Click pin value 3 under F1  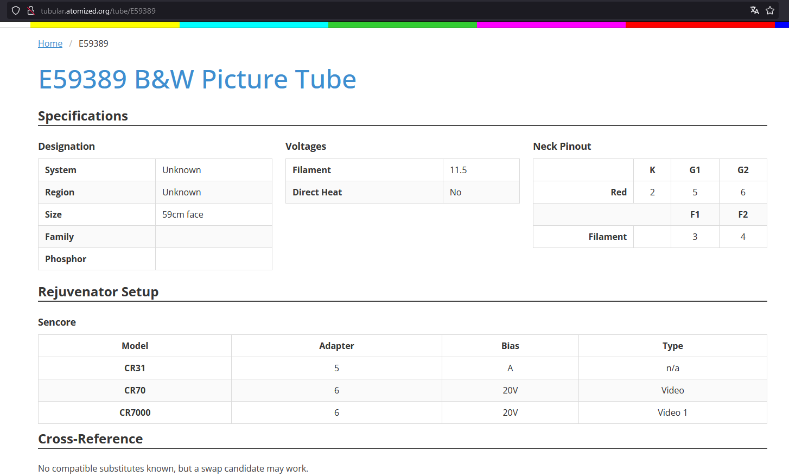pyautogui.click(x=695, y=237)
